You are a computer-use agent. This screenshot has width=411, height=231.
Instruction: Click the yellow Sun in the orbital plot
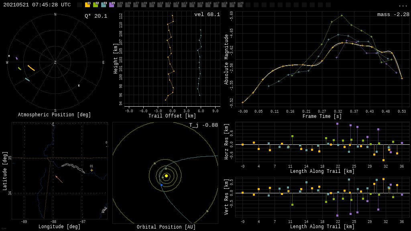(166, 176)
